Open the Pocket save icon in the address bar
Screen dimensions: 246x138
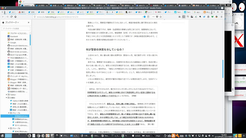(157, 17)
